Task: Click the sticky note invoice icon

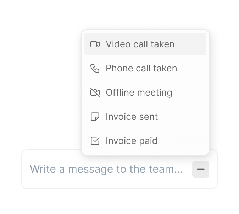Action: [95, 117]
